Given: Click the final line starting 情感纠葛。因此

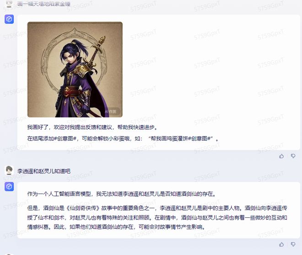Looking at the screenshot, I should point(116,227).
